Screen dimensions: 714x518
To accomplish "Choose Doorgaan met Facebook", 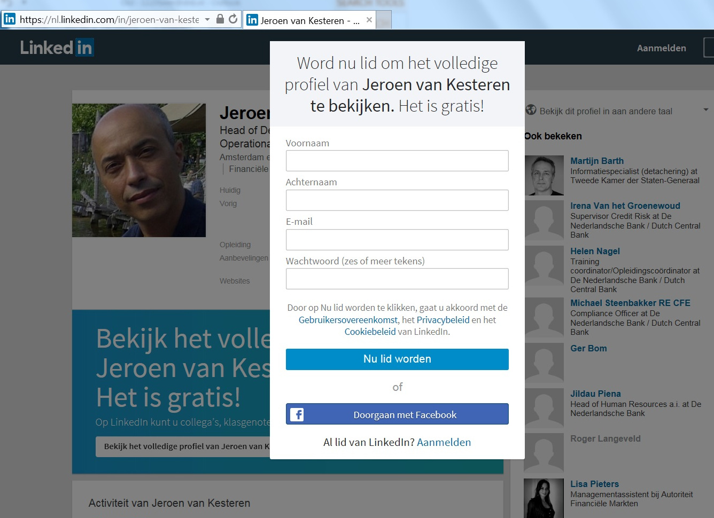I will [x=397, y=414].
